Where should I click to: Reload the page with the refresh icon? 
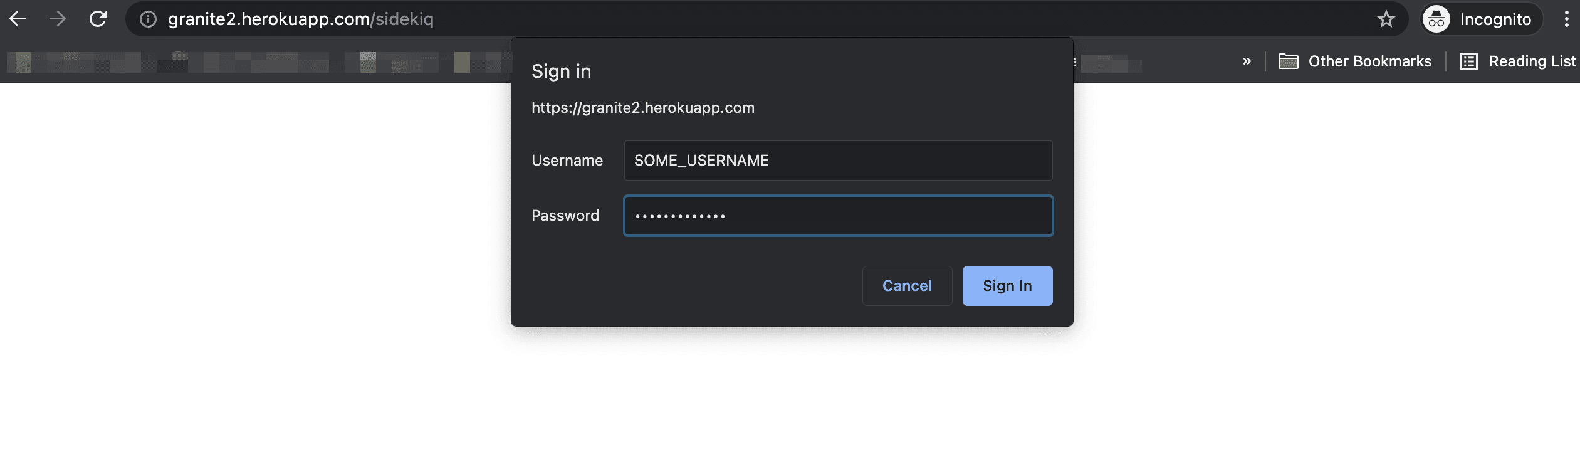pos(98,19)
